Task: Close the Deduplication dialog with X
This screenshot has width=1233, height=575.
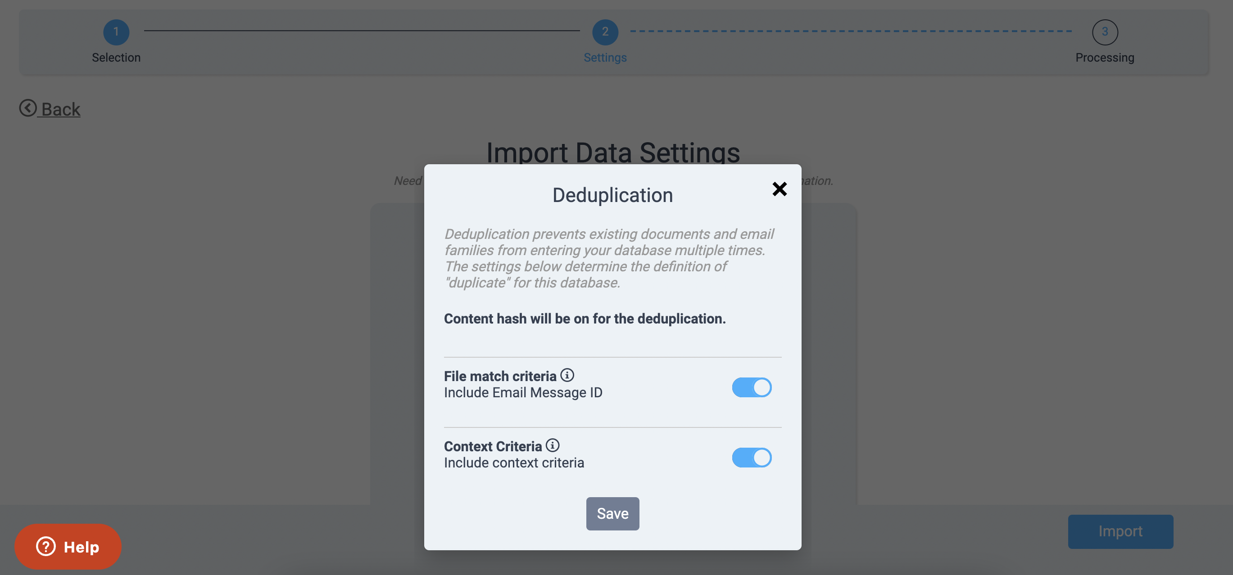Action: (779, 189)
